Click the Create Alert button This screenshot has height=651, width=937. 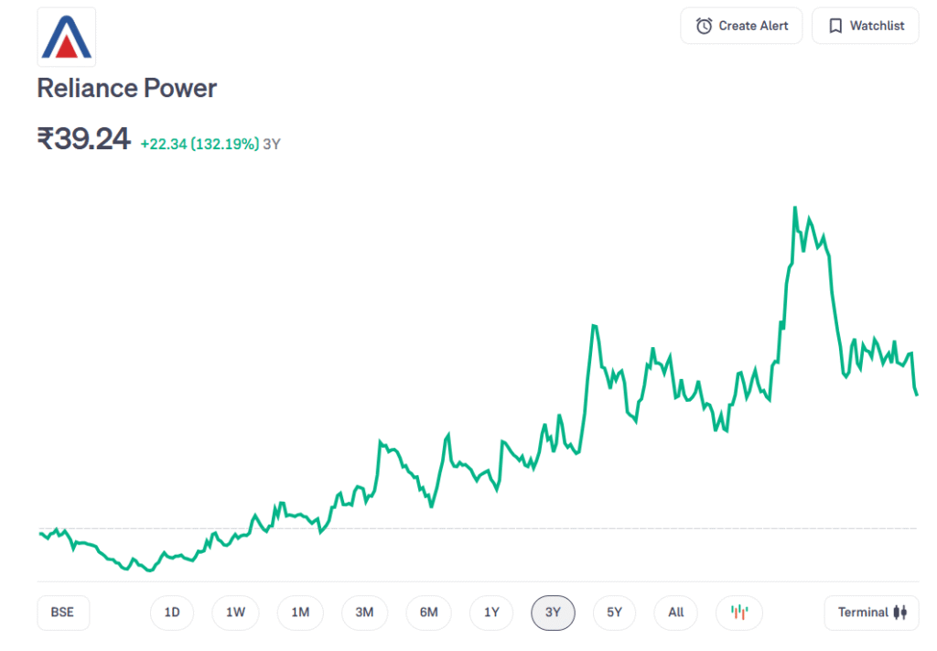pos(741,26)
